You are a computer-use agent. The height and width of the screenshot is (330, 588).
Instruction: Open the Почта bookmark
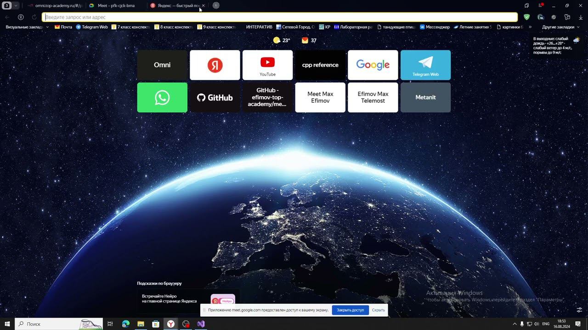64,27
